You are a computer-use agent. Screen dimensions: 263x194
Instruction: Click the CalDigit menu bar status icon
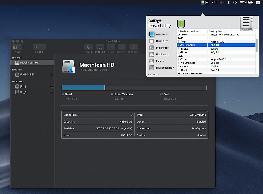[203, 2]
